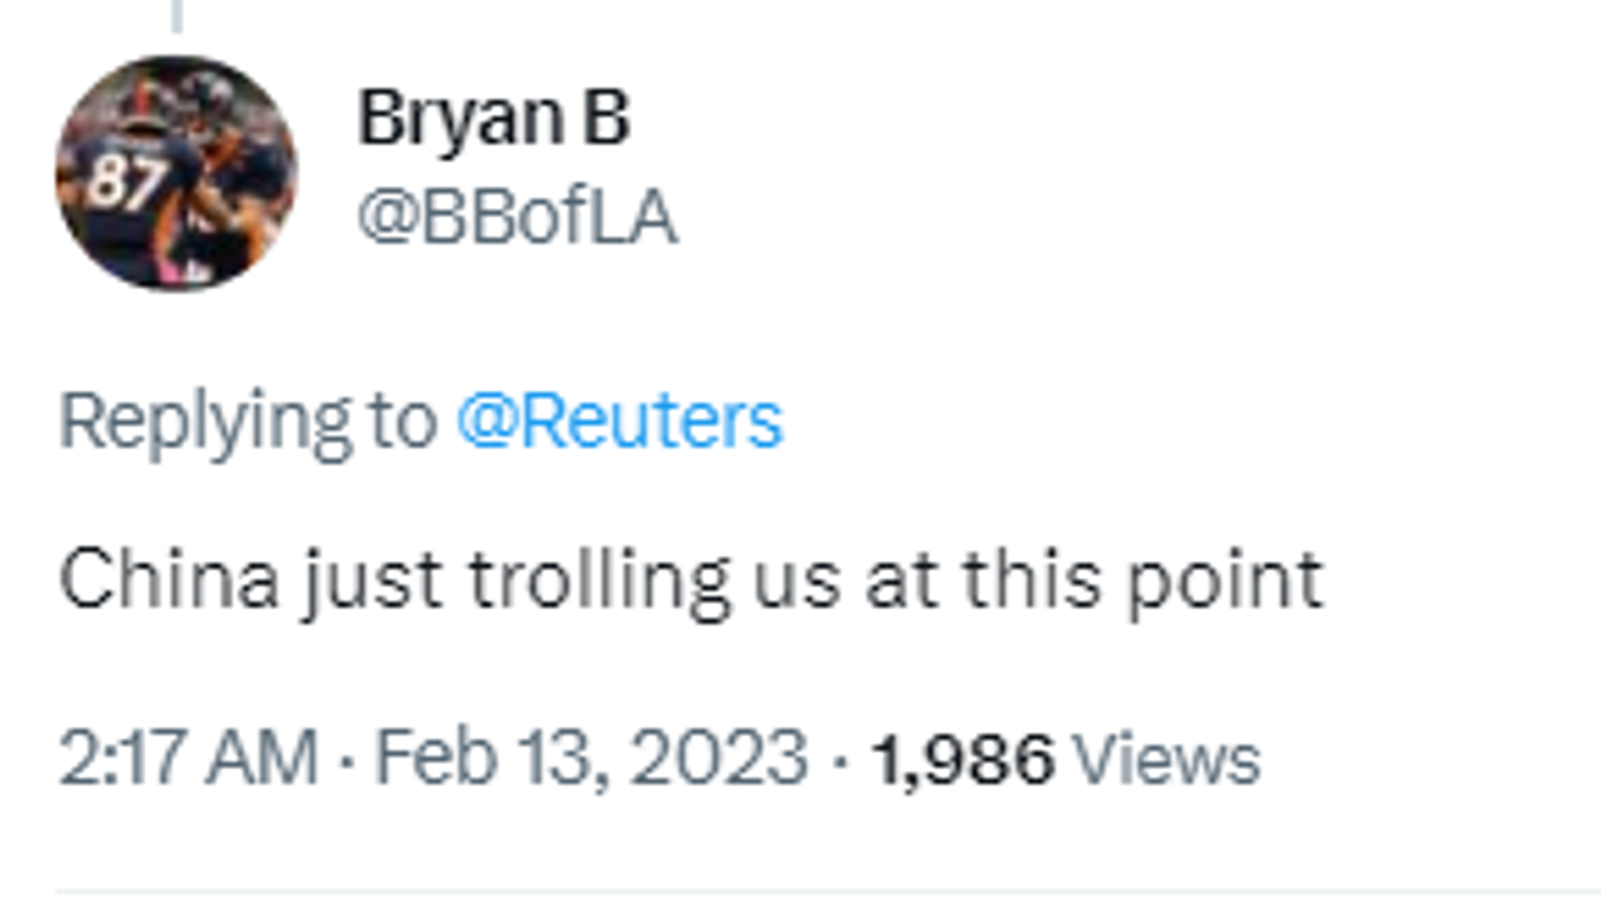Viewport: 1601px width, 916px height.
Task: Click the jersey number 87 in avatar
Action: (x=127, y=181)
